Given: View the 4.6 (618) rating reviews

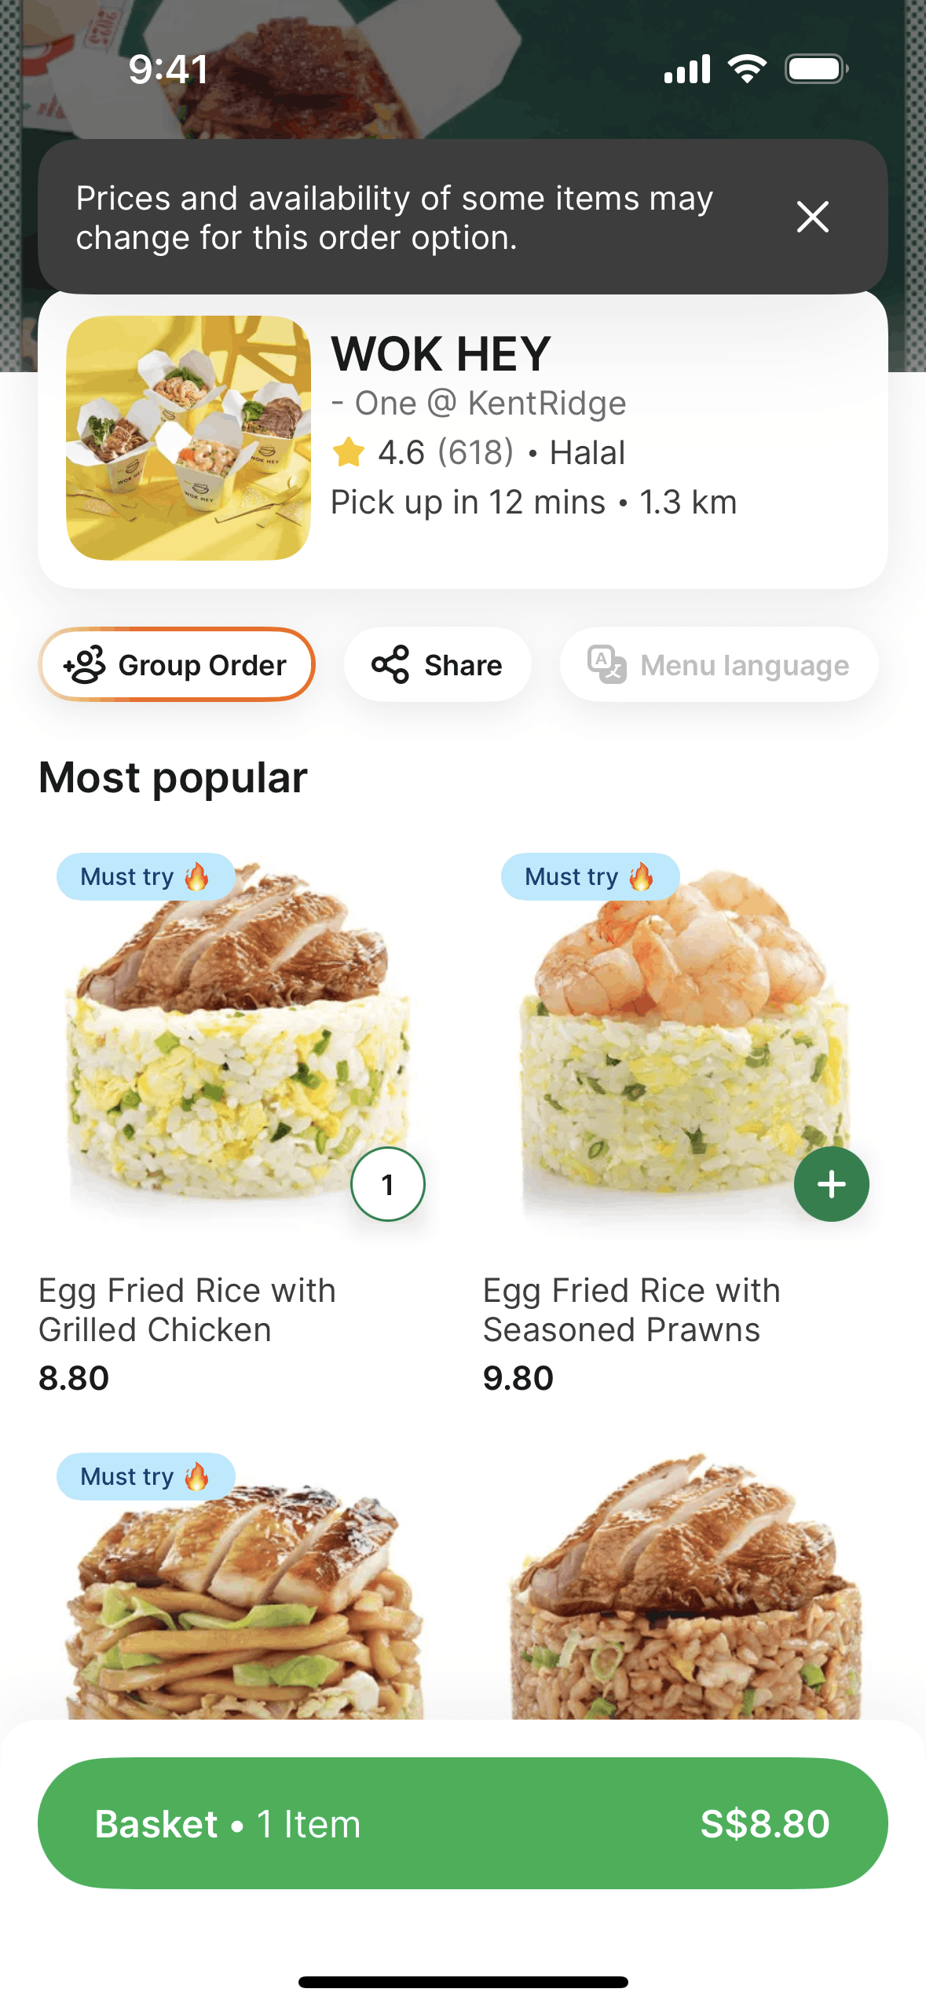Looking at the screenshot, I should tap(445, 452).
